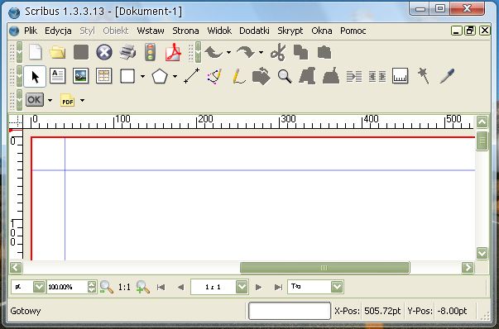Insert a text frame tool
499x329 pixels.
(58, 76)
